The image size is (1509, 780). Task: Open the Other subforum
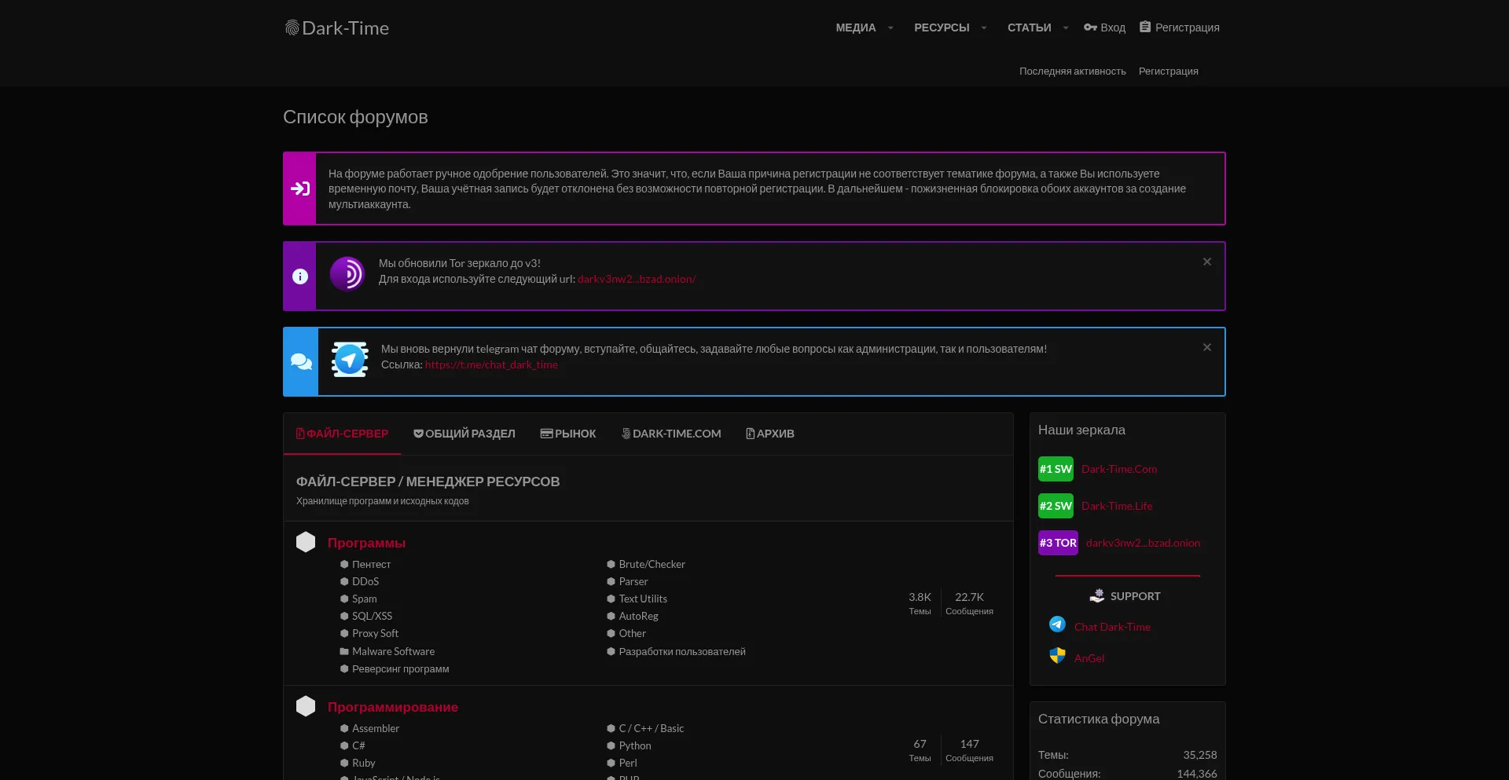[632, 633]
